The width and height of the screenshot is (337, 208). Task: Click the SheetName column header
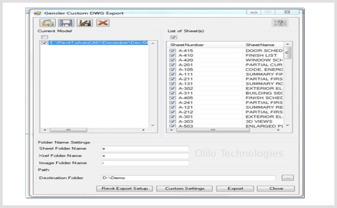[263, 45]
